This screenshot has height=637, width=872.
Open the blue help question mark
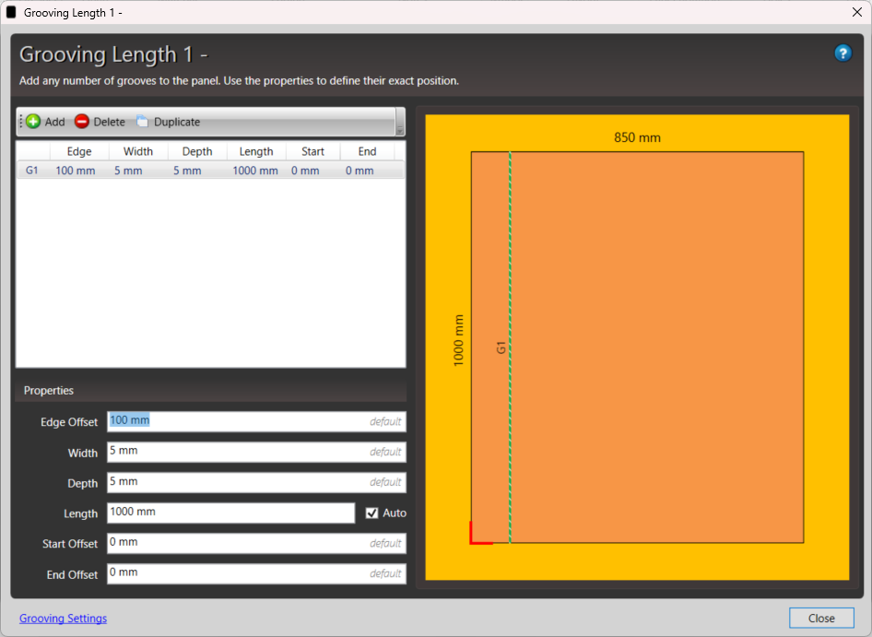843,53
